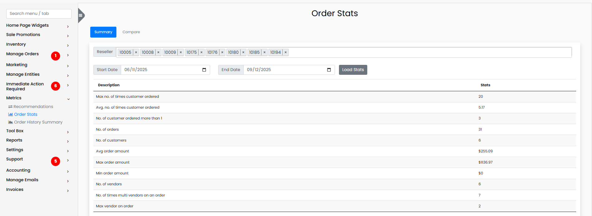Screen dimensions: 592x216
Task: Click the Immediate Action Required badge
Action: coord(55,86)
